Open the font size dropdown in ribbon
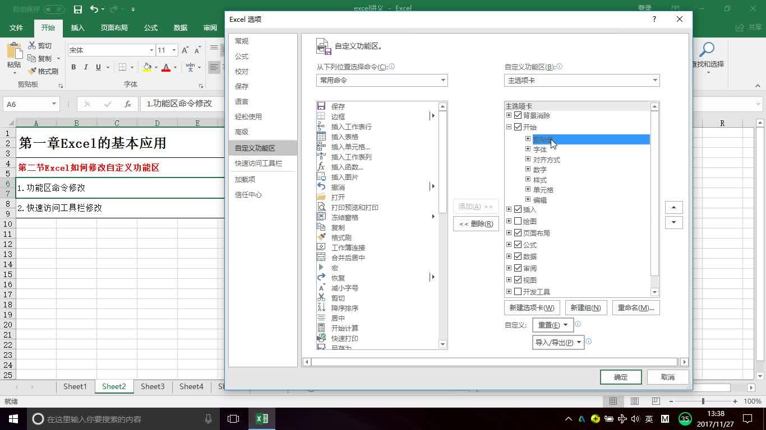 pos(174,50)
